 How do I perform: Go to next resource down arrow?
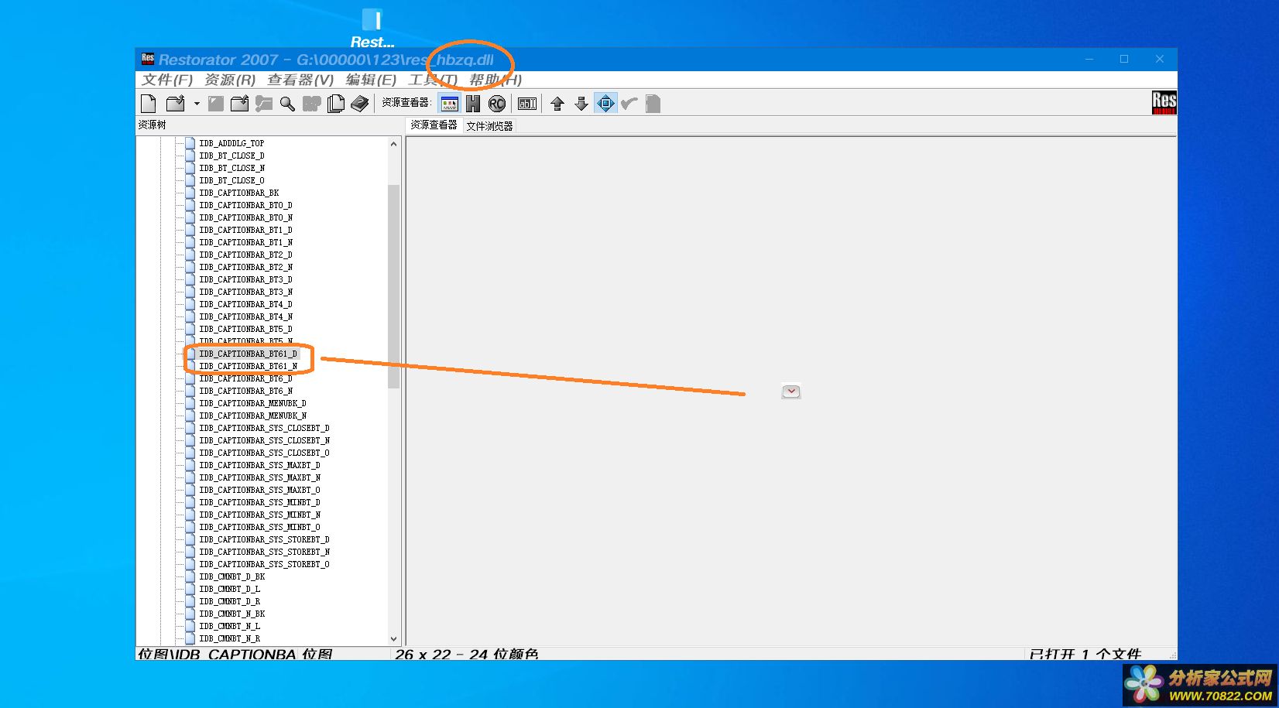(x=581, y=104)
